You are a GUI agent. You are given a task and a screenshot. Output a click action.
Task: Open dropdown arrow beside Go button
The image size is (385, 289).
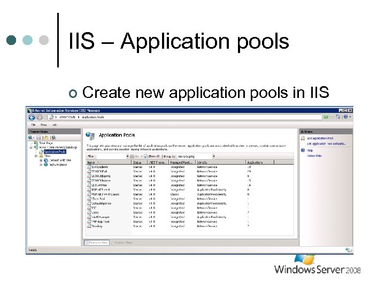(141, 156)
